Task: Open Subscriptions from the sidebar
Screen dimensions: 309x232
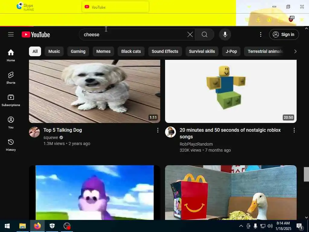Action: coord(11,100)
